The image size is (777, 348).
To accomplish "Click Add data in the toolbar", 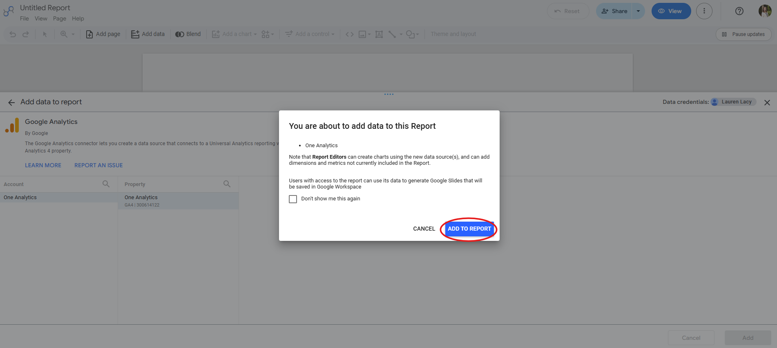I will coord(148,34).
